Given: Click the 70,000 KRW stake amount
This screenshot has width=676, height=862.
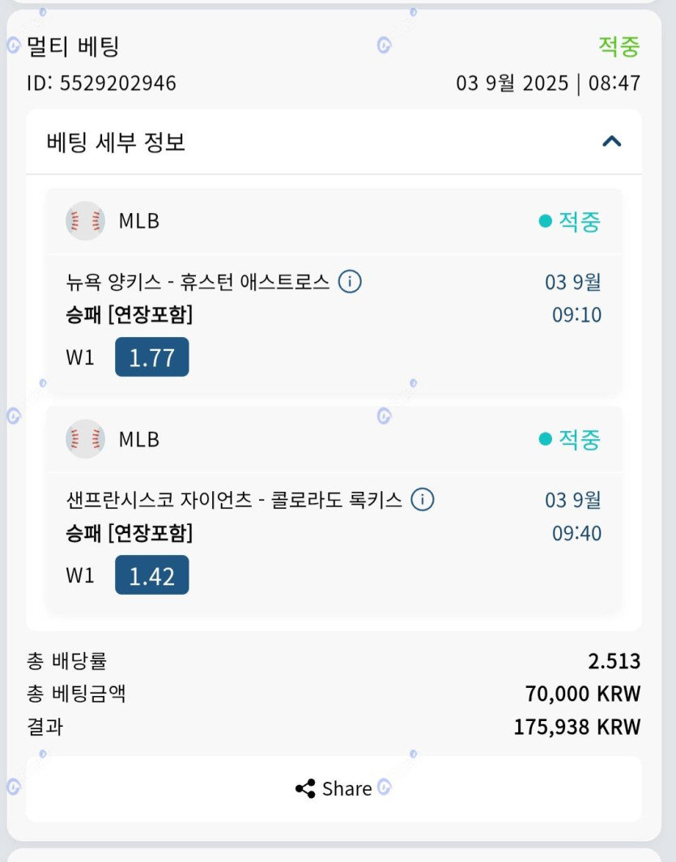Looking at the screenshot, I should 582,694.
